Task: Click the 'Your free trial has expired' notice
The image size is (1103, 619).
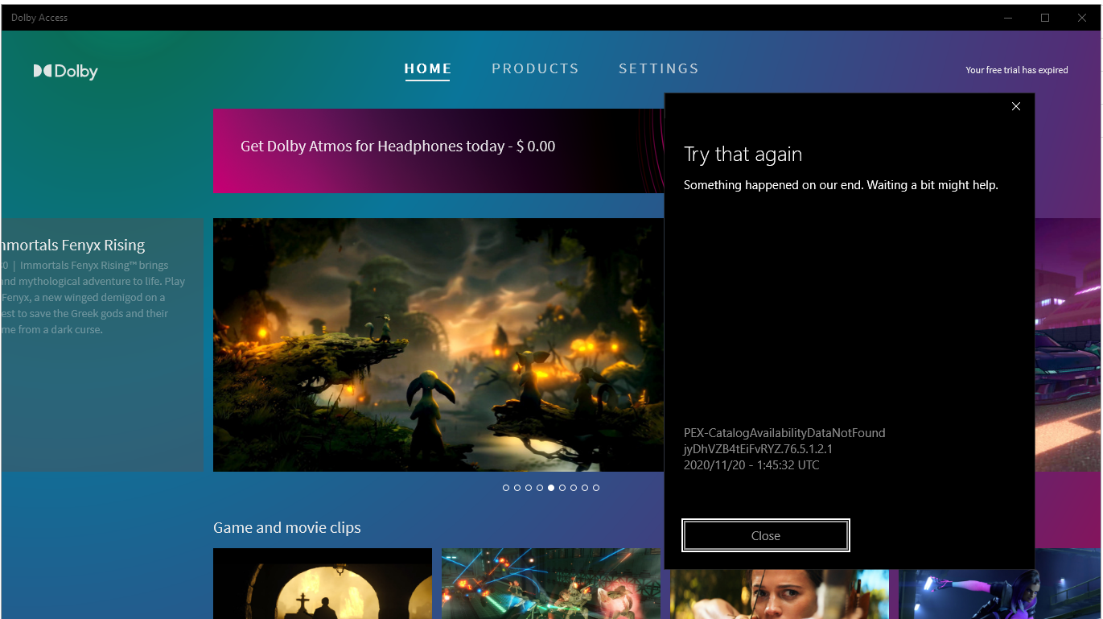Action: tap(1017, 70)
